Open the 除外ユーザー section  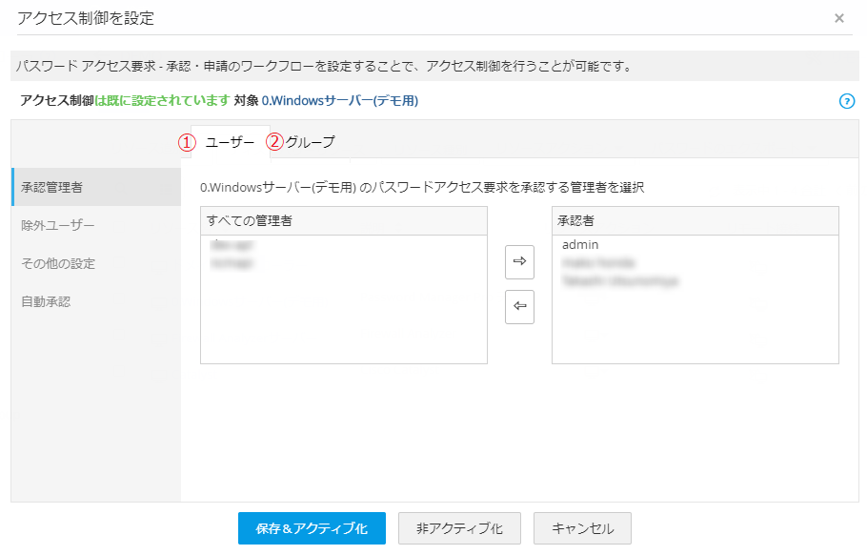point(58,225)
